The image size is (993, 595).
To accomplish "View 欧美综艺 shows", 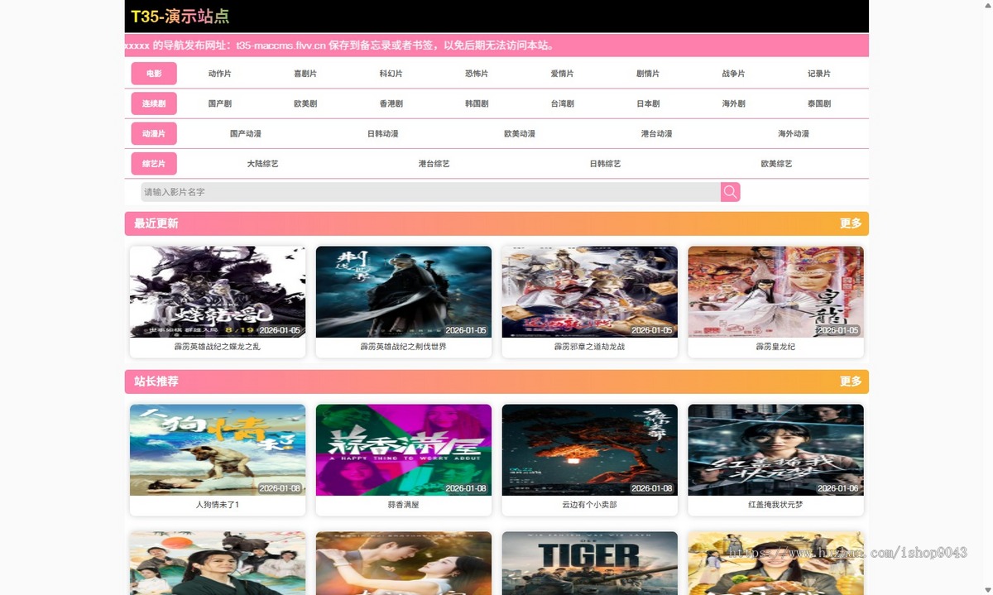I will coord(777,164).
